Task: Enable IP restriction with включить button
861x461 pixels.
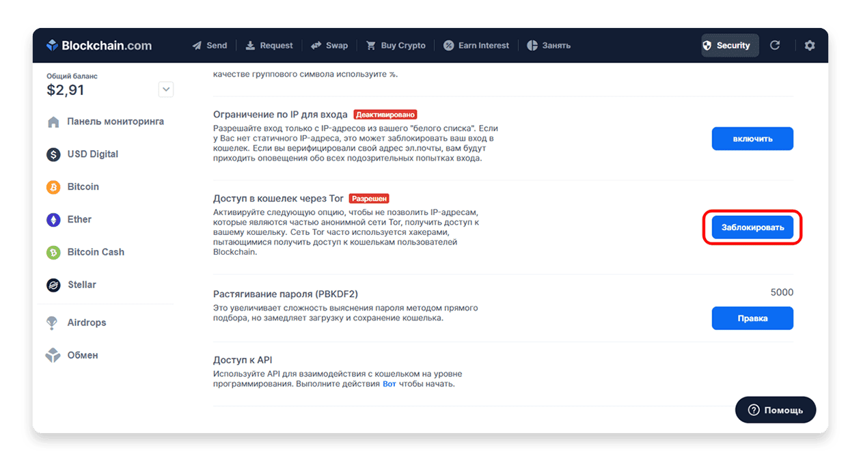Action: [752, 139]
